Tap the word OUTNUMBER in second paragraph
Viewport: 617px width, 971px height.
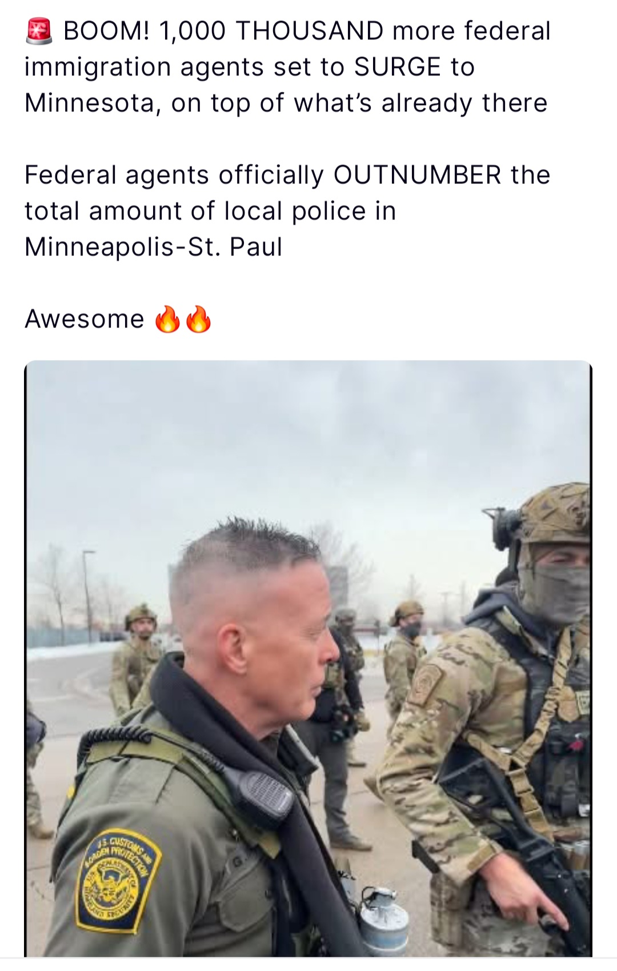[417, 175]
